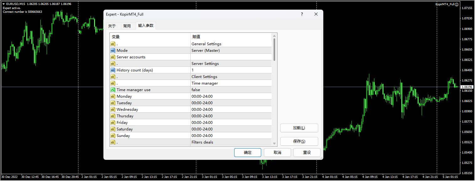Screen dimensions: 475x181
Task: Click the ab icon beside the Tuesday parameter
Action: coord(113,103)
